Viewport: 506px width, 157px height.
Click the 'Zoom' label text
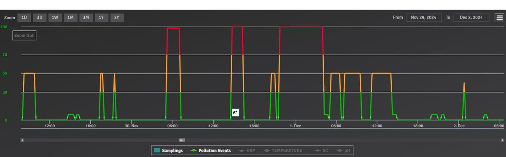[9, 18]
